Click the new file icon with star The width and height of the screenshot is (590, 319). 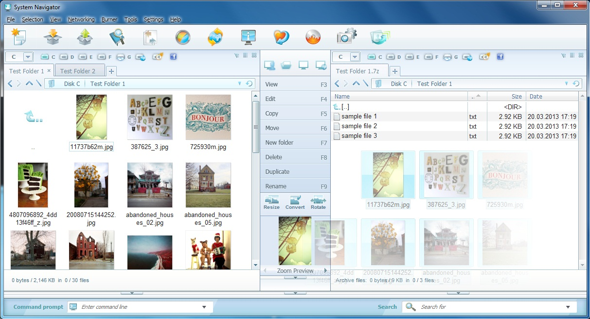click(x=18, y=37)
